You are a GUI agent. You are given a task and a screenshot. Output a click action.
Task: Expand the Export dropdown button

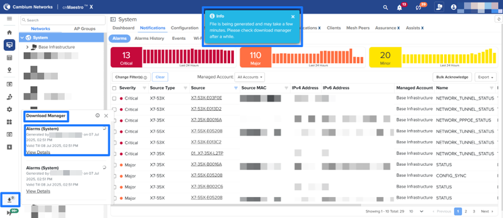[x=485, y=77]
